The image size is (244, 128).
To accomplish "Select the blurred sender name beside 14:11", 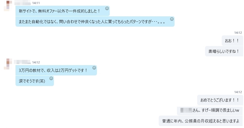I will [x=22, y=3].
